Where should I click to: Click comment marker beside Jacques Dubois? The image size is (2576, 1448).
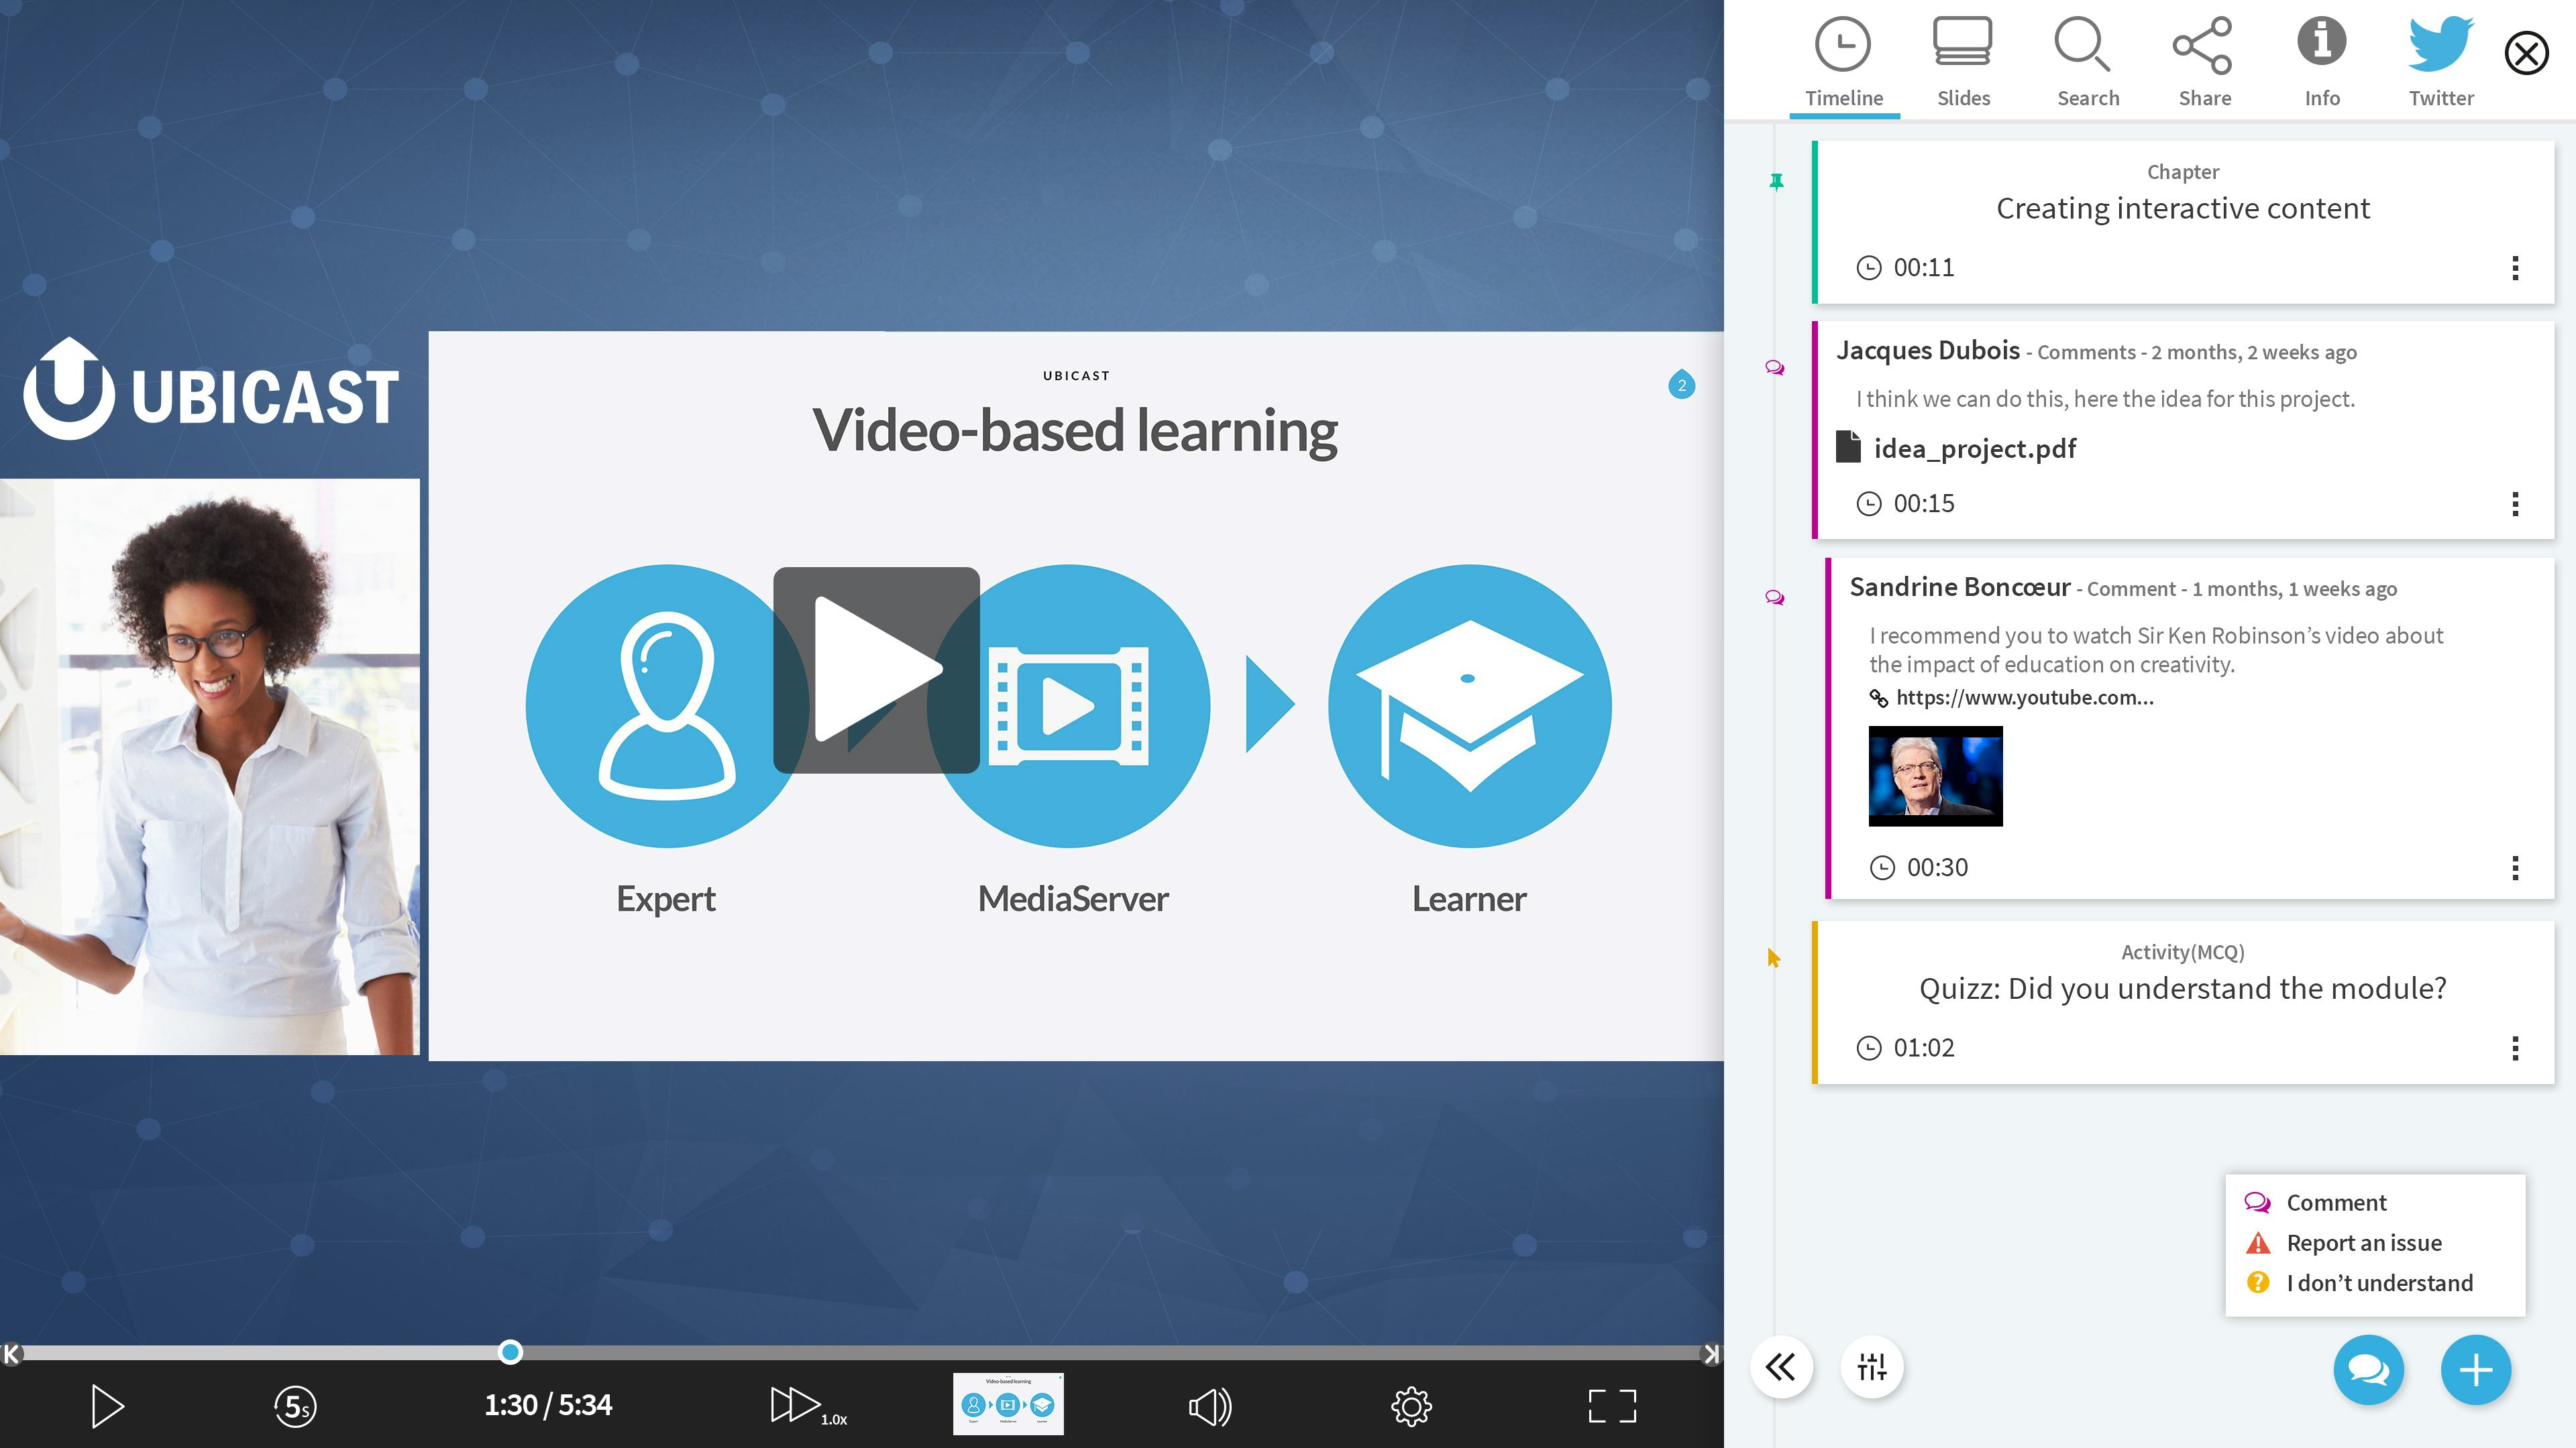(1774, 368)
